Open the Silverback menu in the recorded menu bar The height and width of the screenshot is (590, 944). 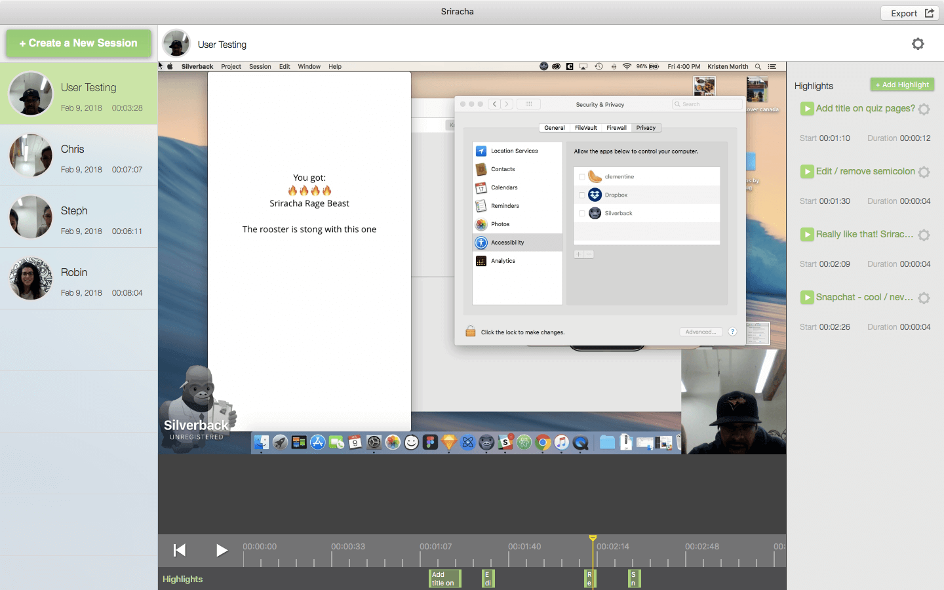coord(197,67)
